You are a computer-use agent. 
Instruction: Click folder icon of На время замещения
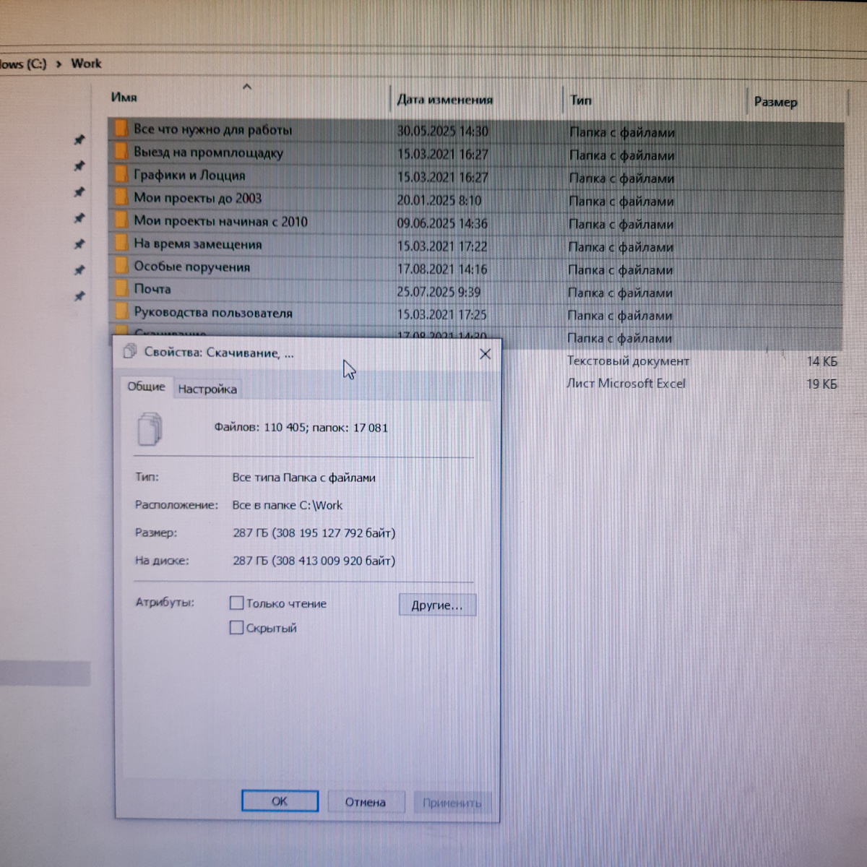coord(120,243)
